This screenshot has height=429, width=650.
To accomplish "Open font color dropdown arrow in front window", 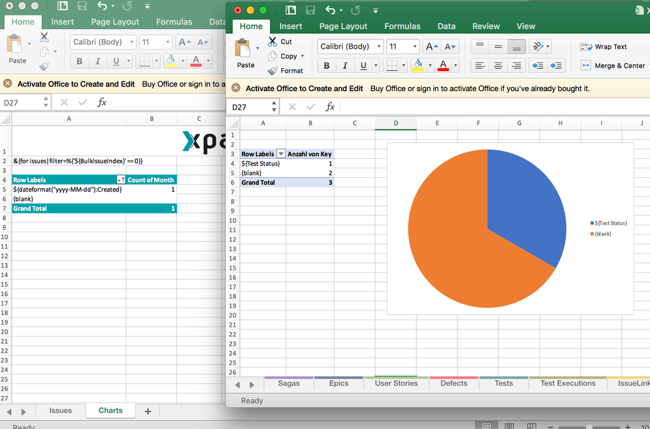I will pos(455,66).
